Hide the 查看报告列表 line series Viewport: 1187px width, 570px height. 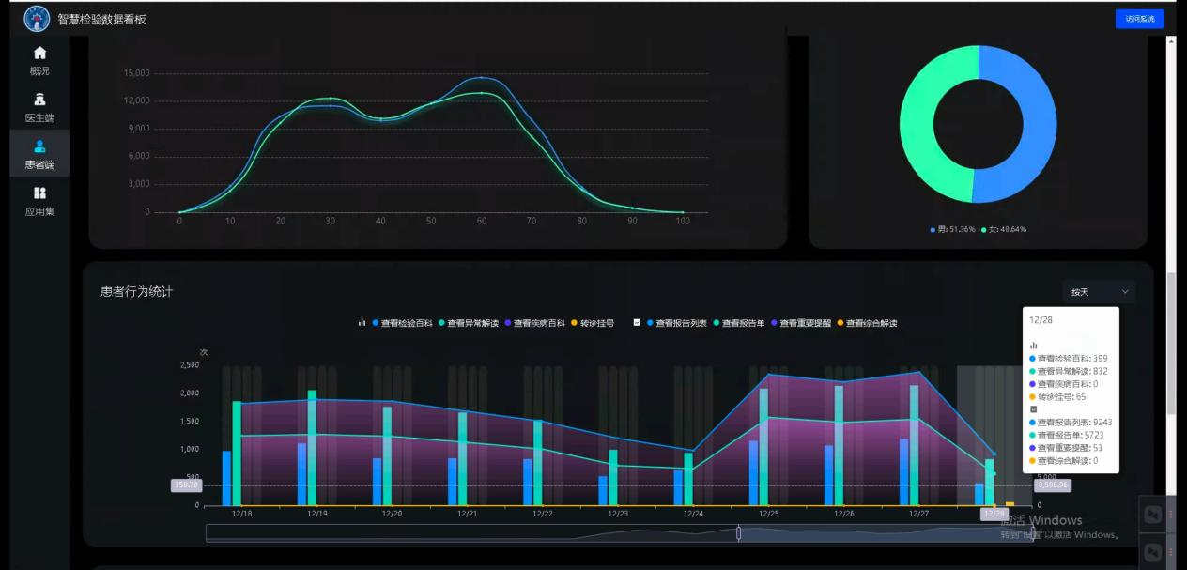pos(675,323)
